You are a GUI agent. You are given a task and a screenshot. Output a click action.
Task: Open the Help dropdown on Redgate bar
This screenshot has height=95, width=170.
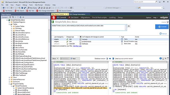[155, 18]
